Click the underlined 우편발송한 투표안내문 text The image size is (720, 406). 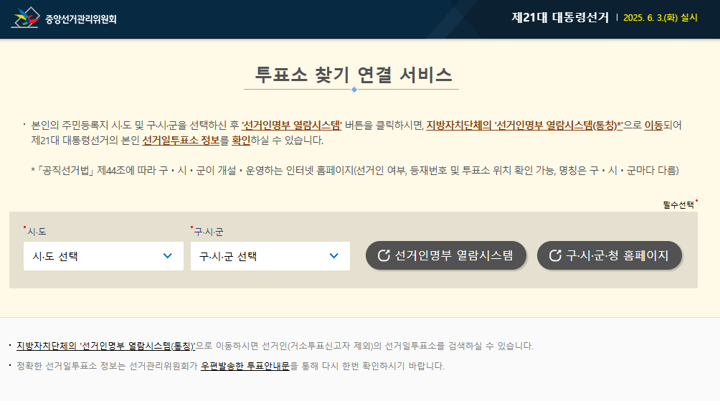click(x=245, y=366)
